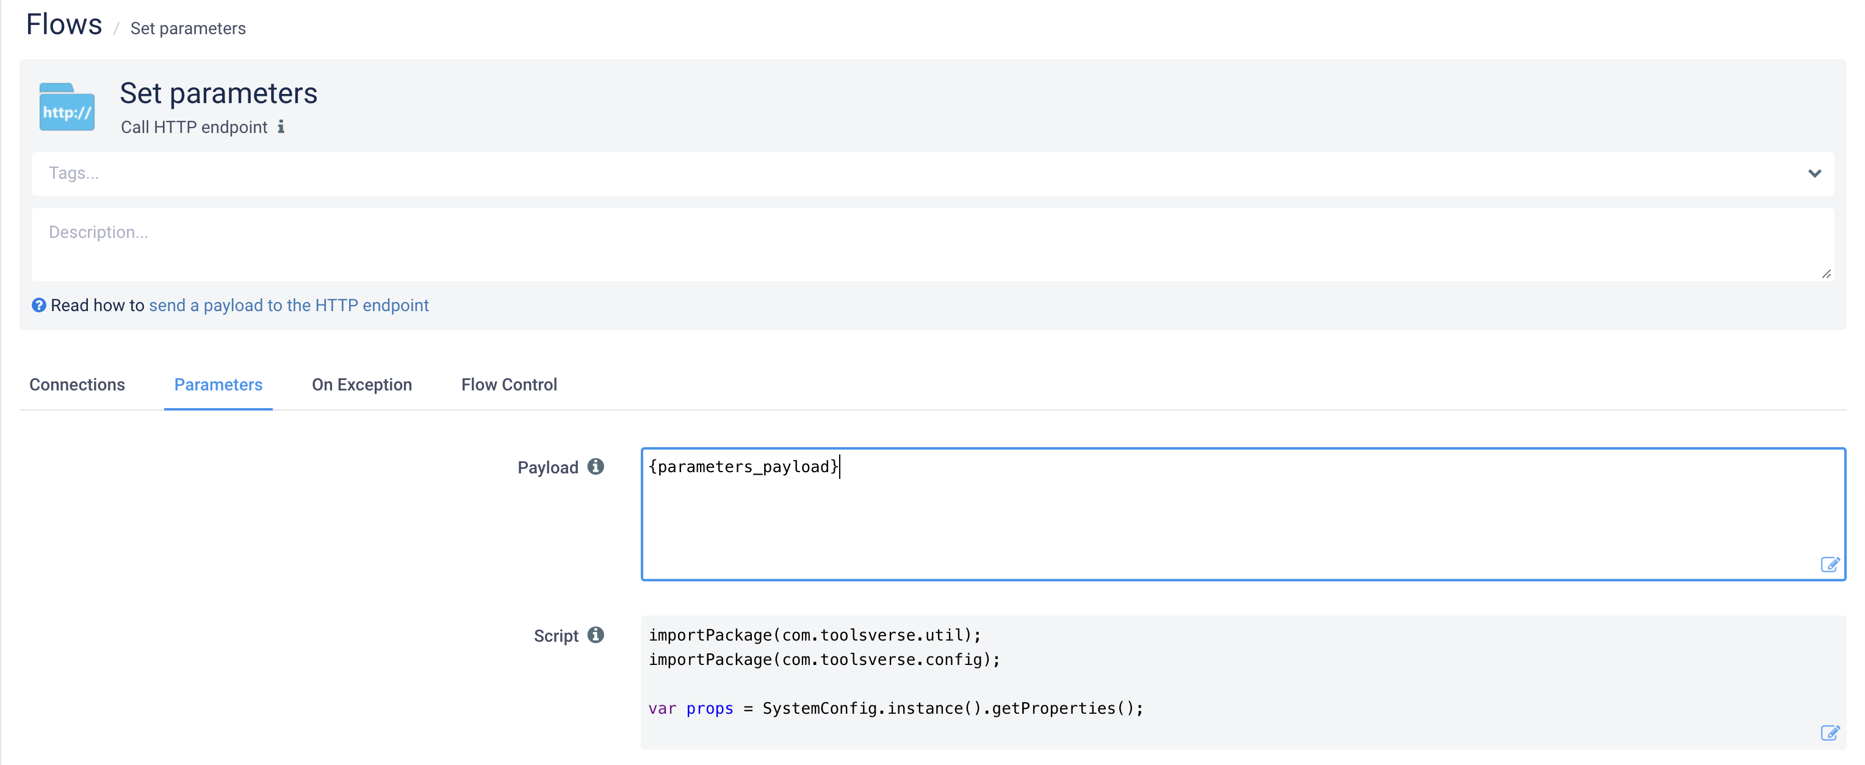Open Script field expanded editor icon

(x=1829, y=733)
